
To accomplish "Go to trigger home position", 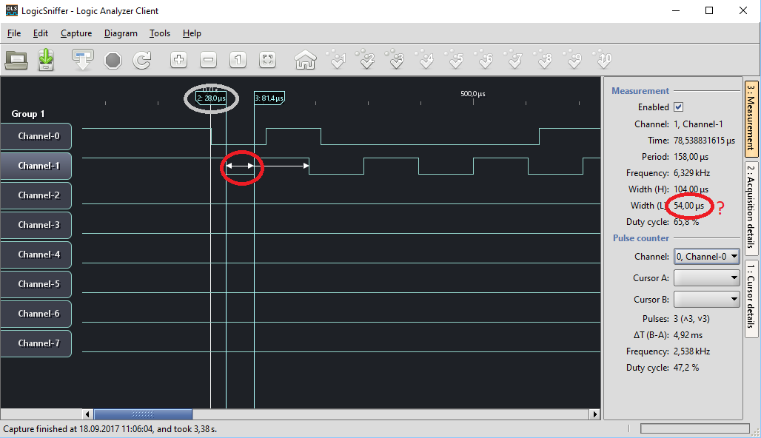I will [305, 60].
